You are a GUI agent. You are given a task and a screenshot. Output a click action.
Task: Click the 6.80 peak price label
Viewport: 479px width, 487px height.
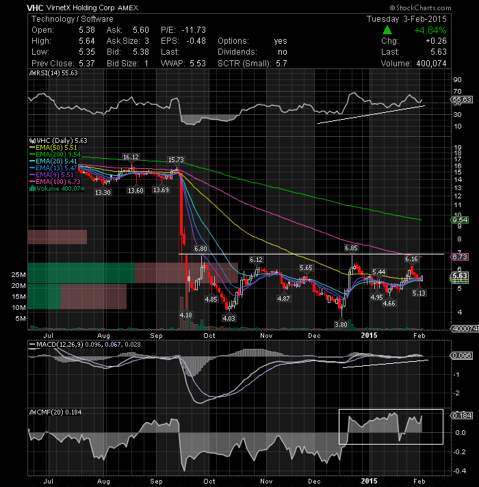200,249
